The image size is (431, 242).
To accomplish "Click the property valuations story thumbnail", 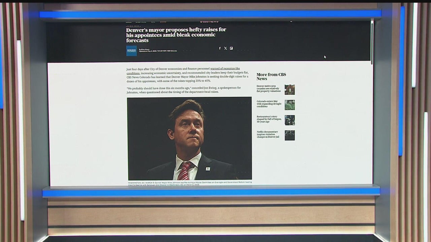I will pyautogui.click(x=290, y=89).
